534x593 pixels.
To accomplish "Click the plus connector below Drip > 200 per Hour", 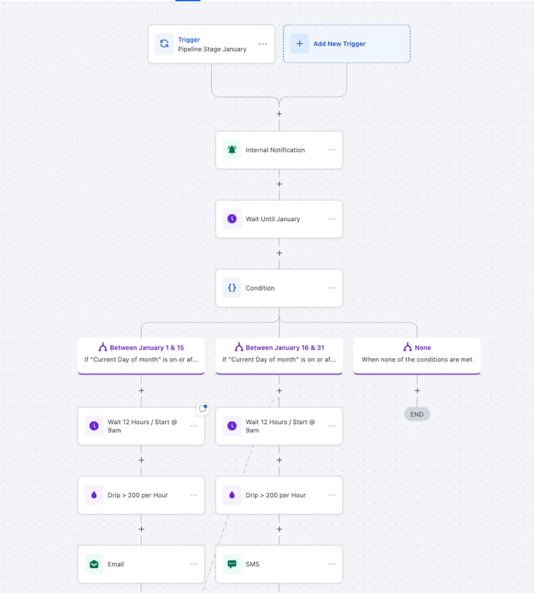I will [141, 529].
